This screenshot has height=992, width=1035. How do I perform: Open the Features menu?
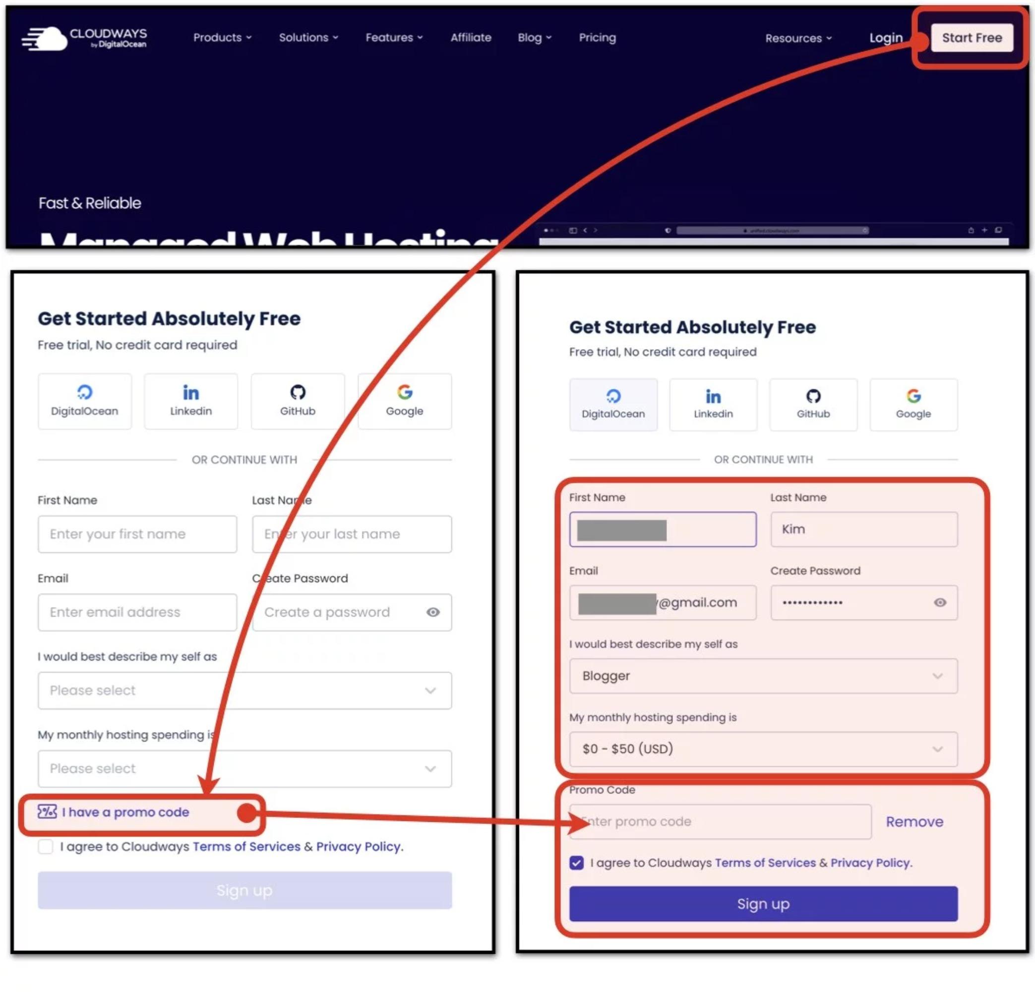(x=394, y=38)
